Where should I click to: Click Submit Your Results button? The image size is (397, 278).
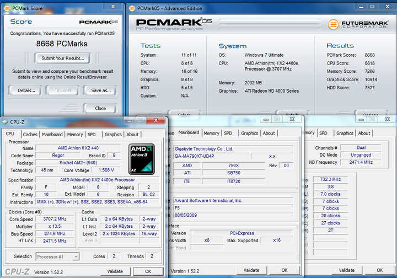pyautogui.click(x=62, y=58)
